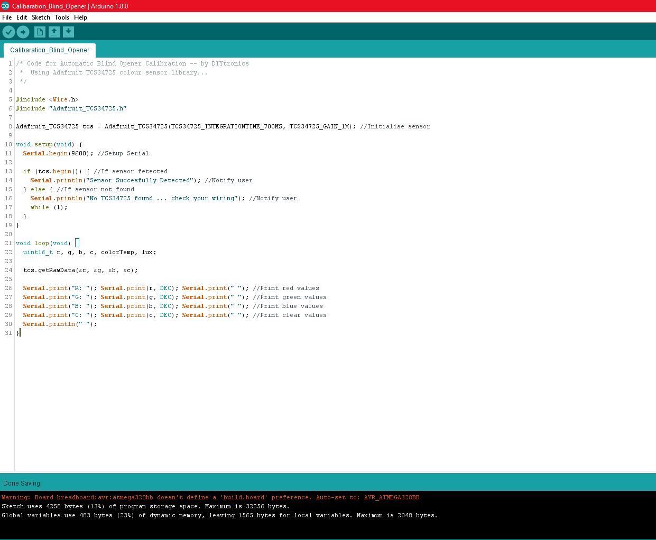Click the include Wire.h line
The image size is (656, 540).
click(48, 99)
